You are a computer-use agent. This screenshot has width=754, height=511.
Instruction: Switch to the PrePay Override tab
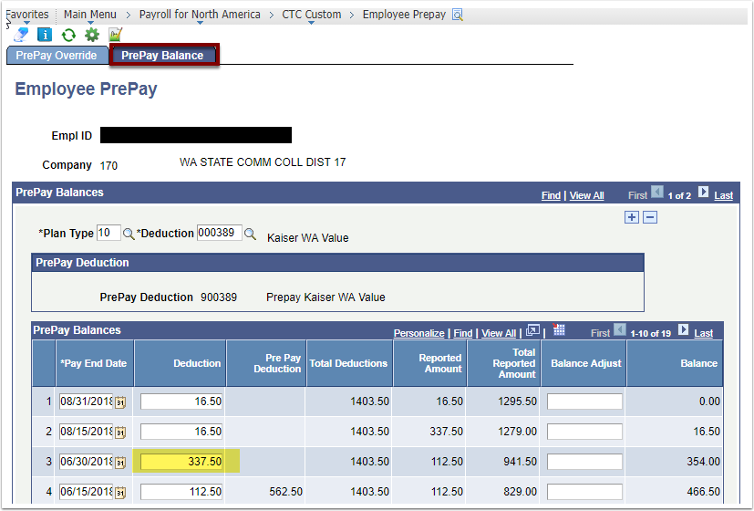coord(57,56)
